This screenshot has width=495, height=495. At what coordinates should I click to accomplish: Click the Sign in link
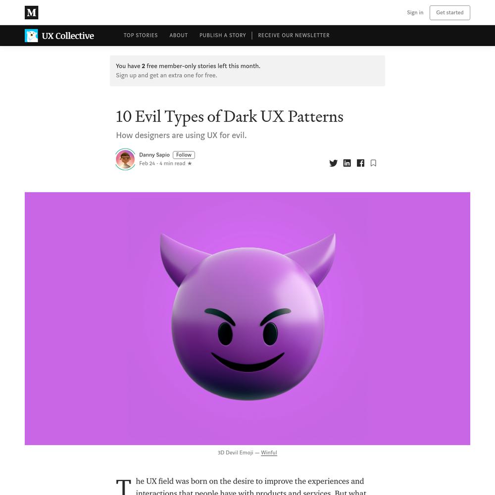pyautogui.click(x=415, y=13)
